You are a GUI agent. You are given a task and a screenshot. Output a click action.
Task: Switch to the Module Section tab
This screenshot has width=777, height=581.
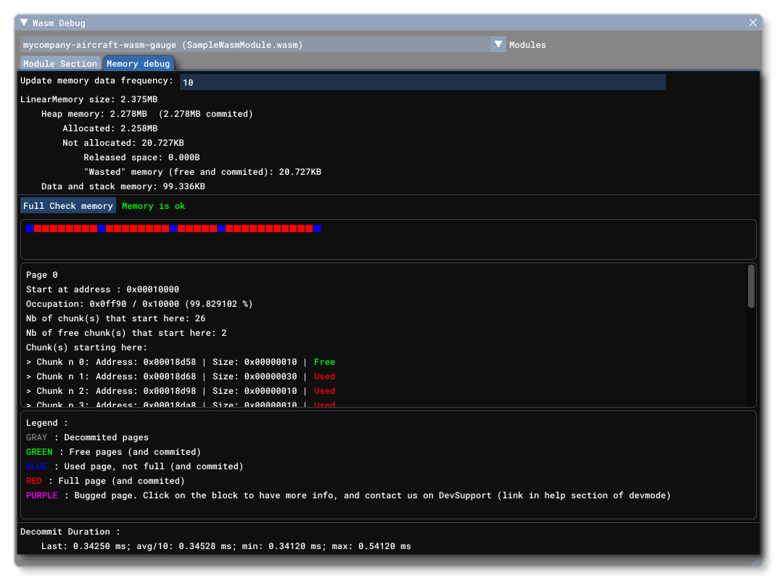click(59, 63)
